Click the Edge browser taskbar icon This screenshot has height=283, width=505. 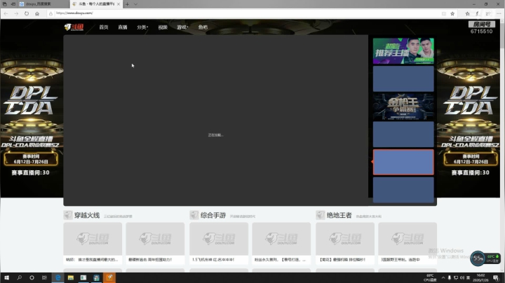pyautogui.click(x=58, y=277)
